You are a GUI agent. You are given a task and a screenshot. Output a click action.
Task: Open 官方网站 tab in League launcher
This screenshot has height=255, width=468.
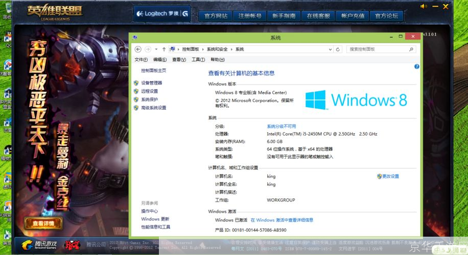[216, 16]
